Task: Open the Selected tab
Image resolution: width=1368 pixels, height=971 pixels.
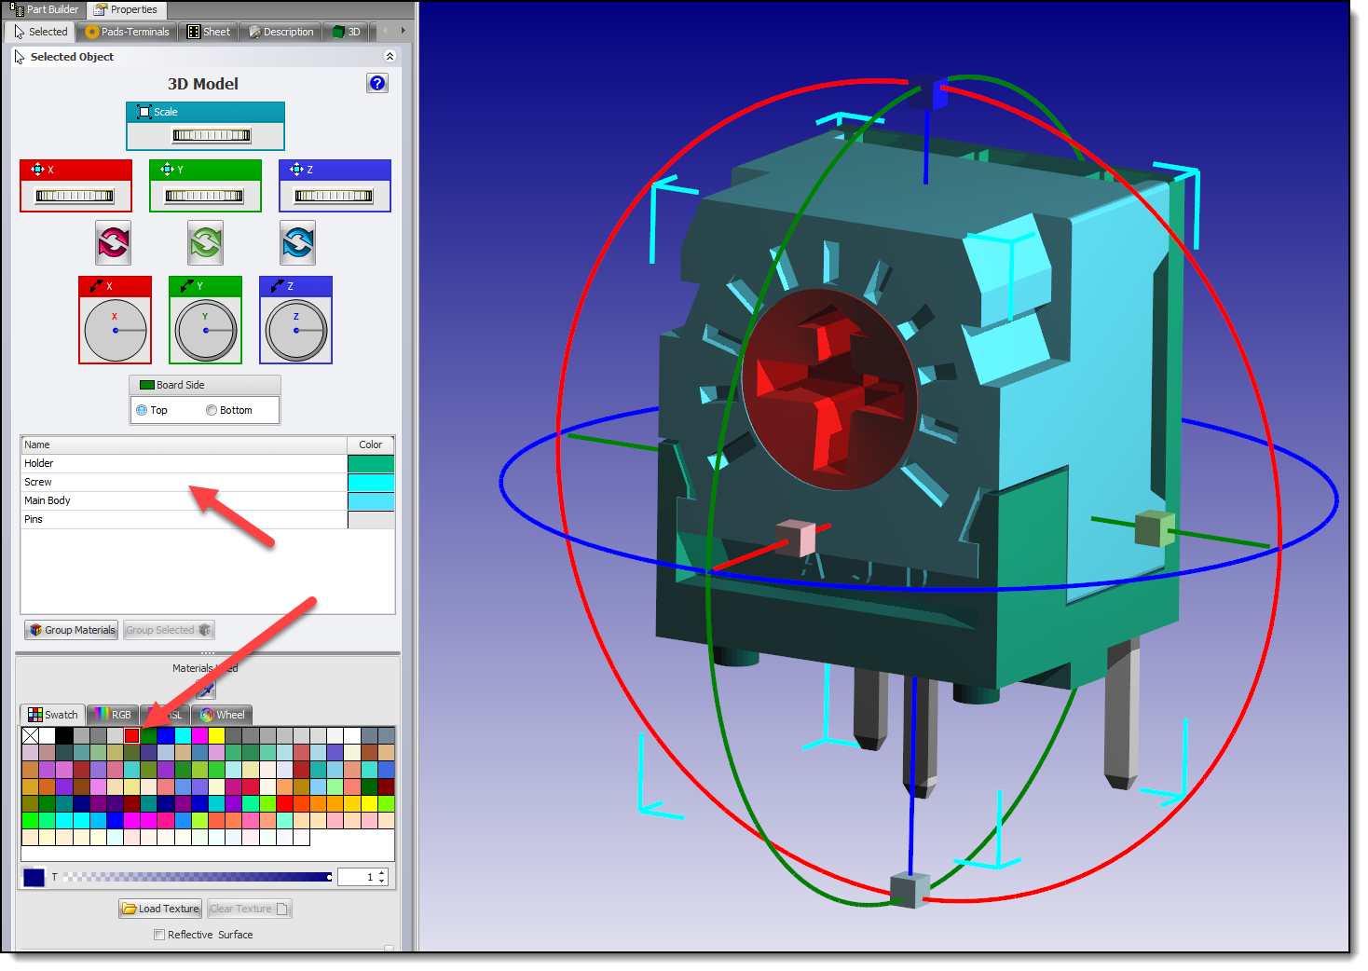Action: pyautogui.click(x=40, y=32)
